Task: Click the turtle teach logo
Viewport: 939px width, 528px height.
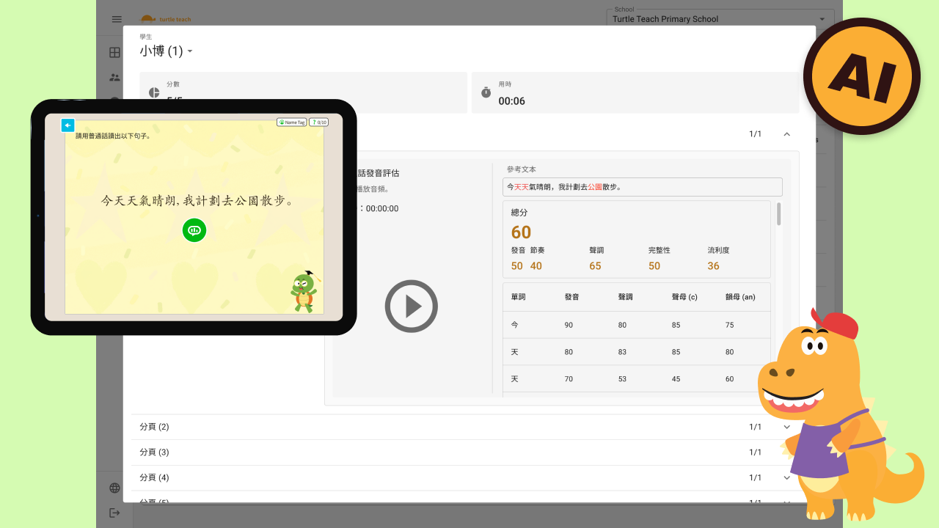Action: click(165, 19)
